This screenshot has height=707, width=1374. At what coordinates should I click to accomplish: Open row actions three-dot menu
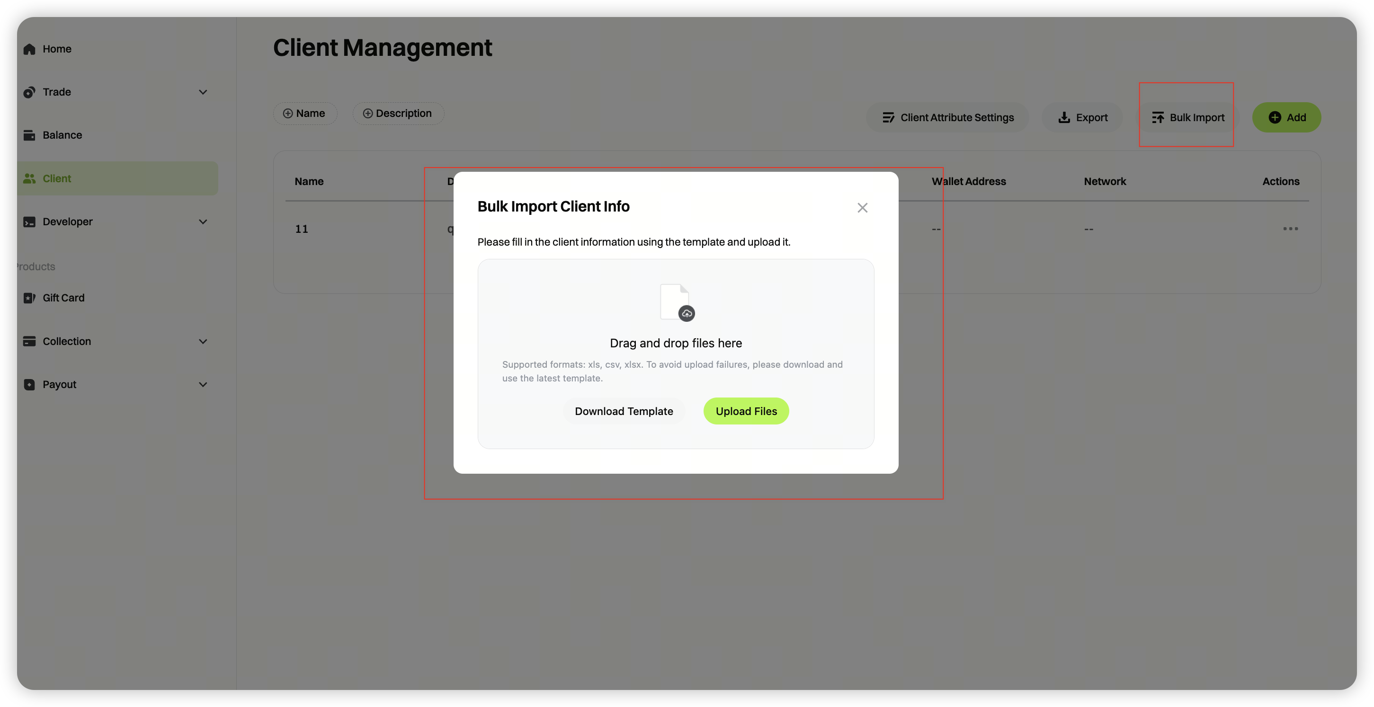click(x=1290, y=229)
